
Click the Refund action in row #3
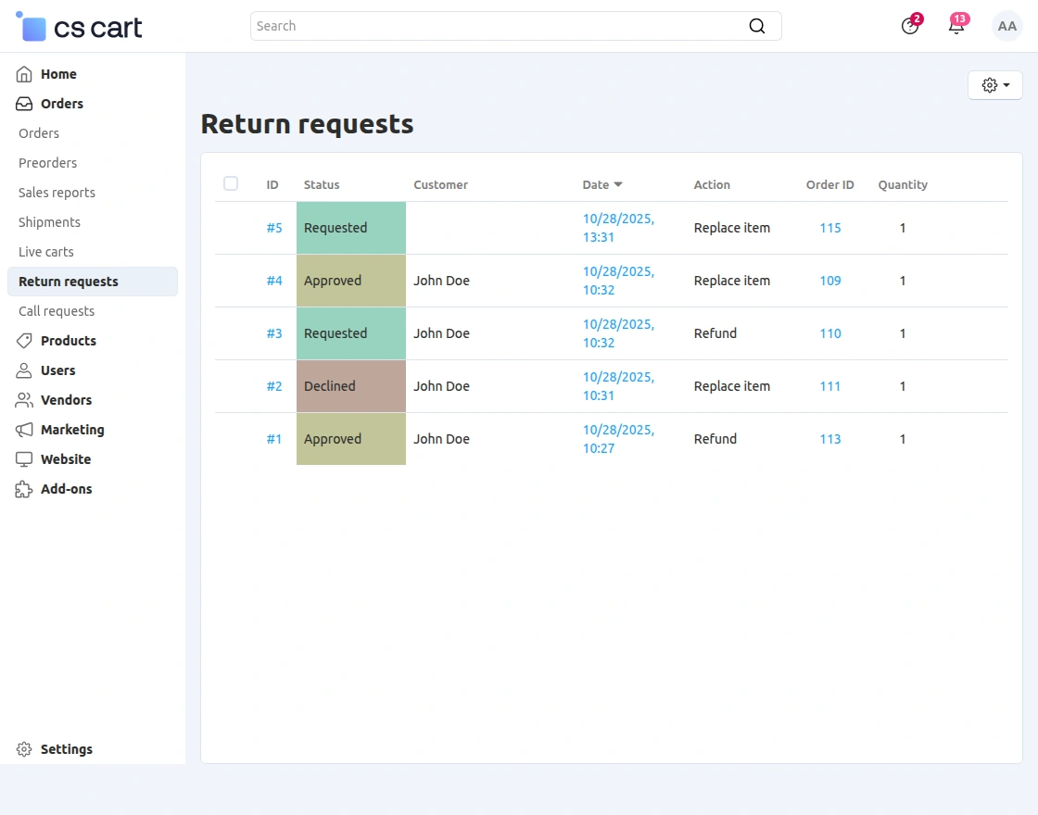pos(715,333)
